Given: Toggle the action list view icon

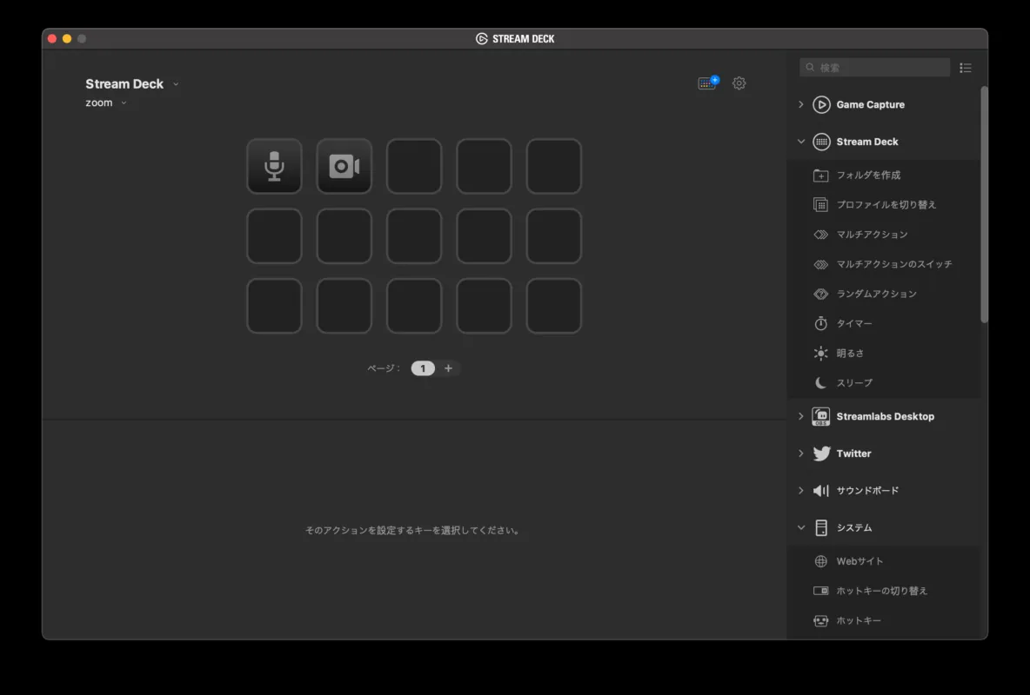Looking at the screenshot, I should click(965, 68).
